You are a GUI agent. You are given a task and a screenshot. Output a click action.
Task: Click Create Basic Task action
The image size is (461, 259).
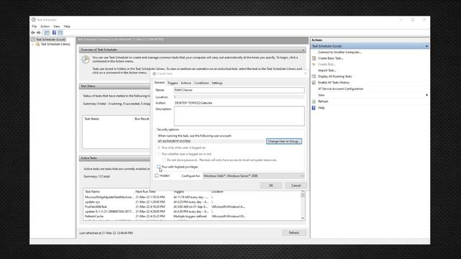point(331,58)
